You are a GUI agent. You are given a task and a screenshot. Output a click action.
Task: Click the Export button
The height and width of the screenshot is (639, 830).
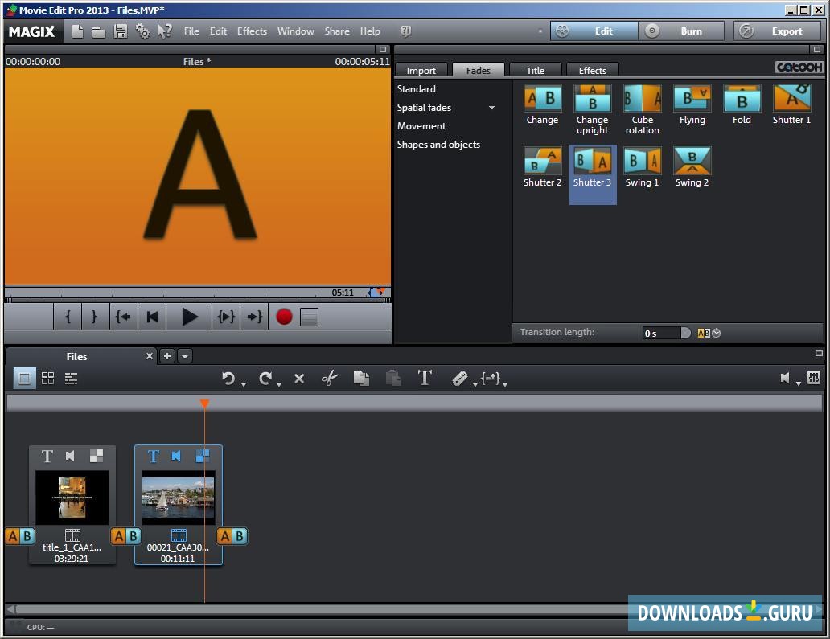pyautogui.click(x=778, y=31)
